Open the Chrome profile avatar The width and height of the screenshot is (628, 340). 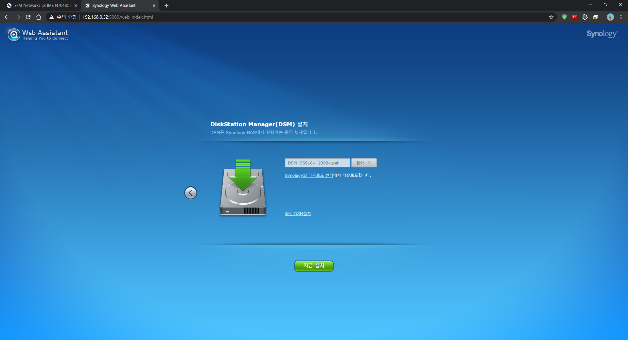[x=610, y=17]
